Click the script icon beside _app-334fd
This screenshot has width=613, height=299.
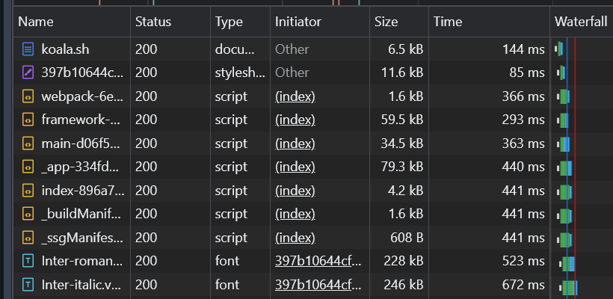[x=28, y=167]
